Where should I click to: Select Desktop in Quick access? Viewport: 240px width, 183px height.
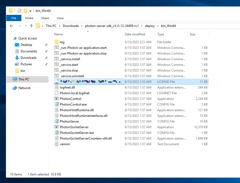(x=26, y=45)
